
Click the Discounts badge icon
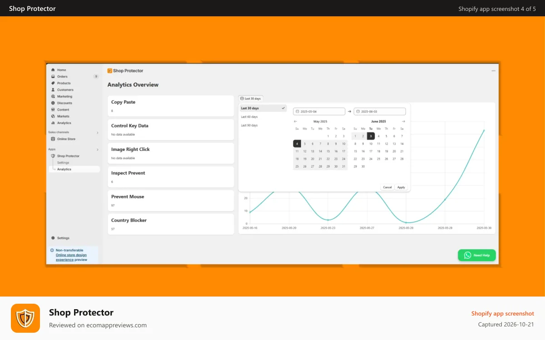coord(53,103)
